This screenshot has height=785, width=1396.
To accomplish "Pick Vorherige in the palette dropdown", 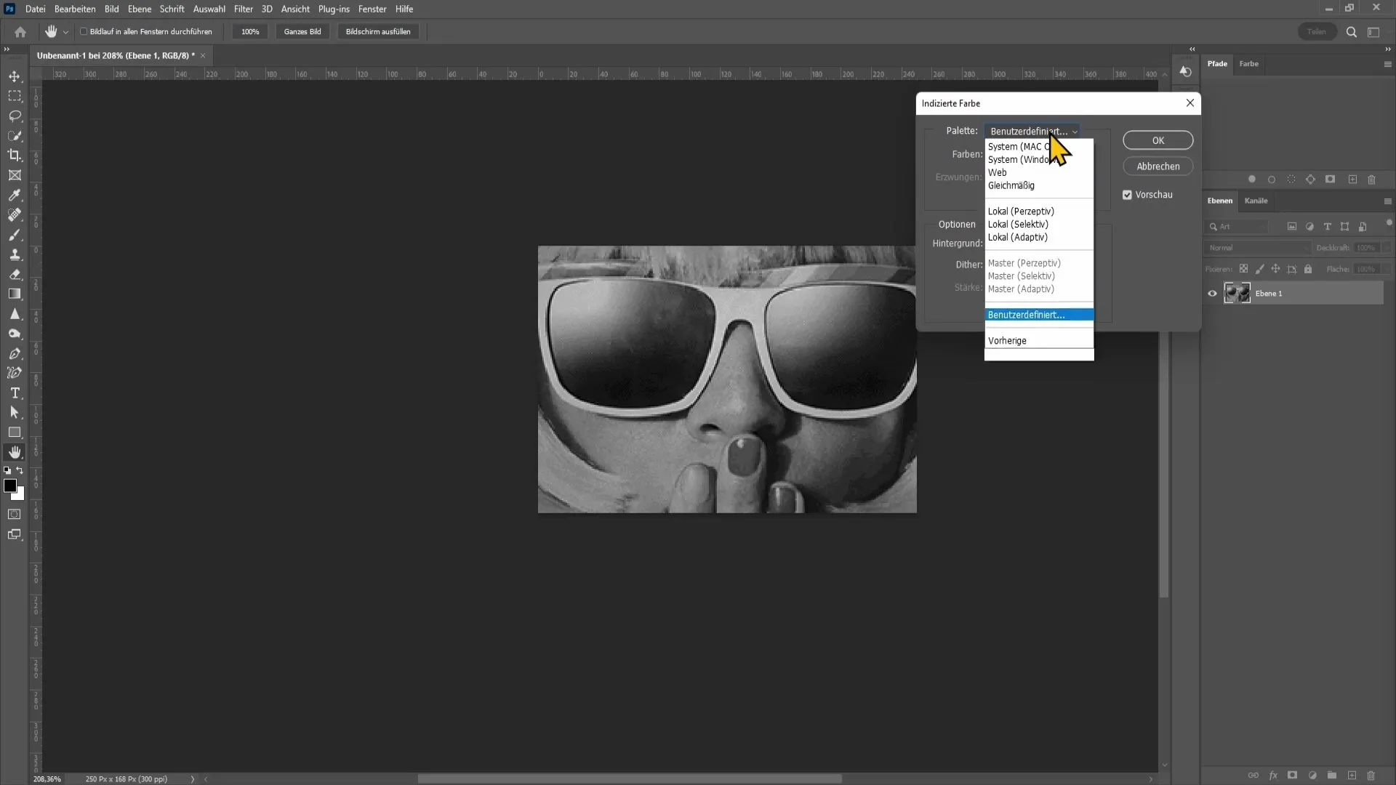I will pos(1007,341).
